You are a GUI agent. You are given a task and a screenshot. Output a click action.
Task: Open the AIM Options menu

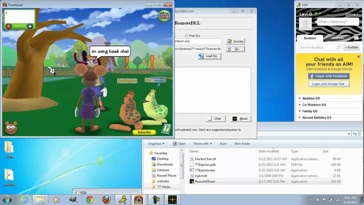click(x=351, y=15)
